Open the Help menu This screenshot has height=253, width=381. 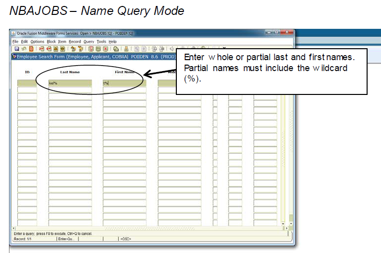[x=113, y=41]
